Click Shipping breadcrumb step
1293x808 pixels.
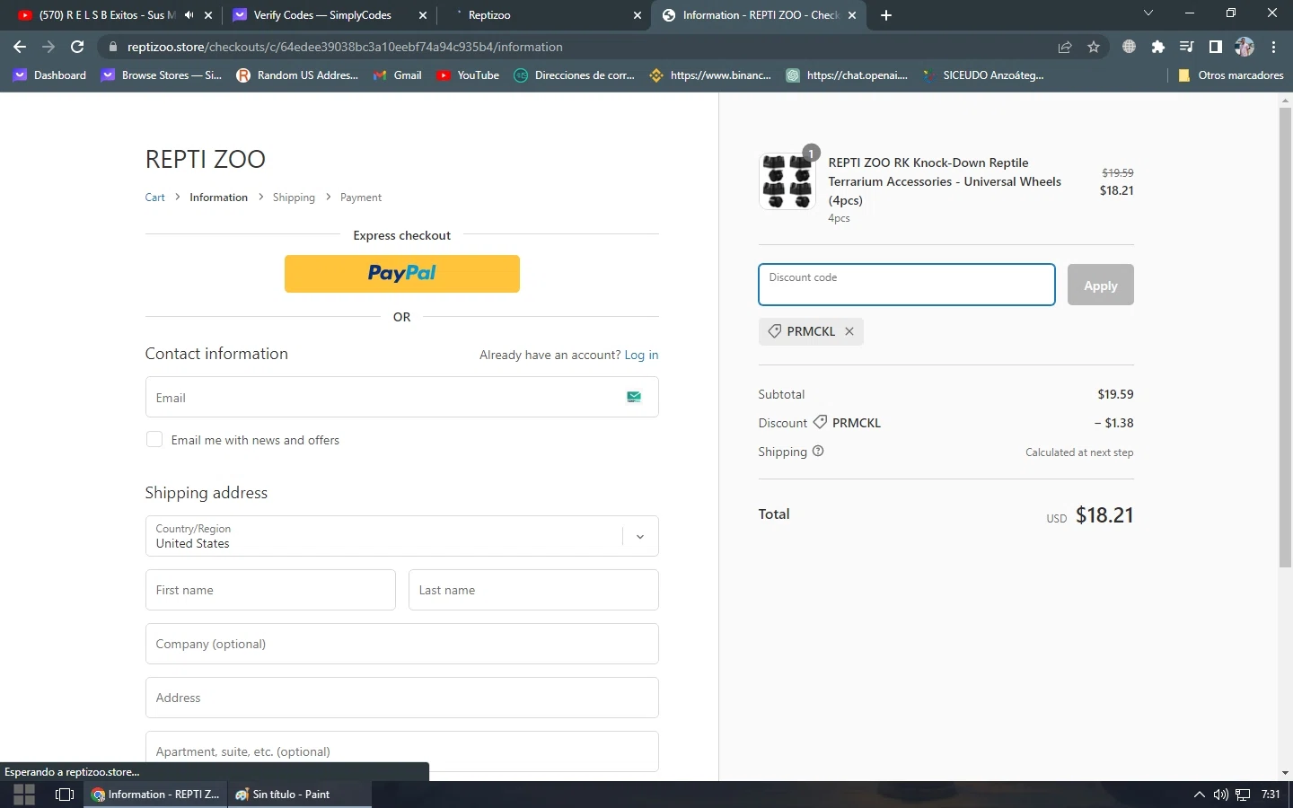pyautogui.click(x=294, y=198)
